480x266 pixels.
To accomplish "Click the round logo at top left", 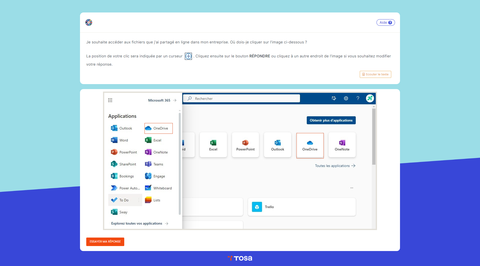I will 89,22.
